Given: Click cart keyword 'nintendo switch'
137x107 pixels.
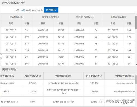Looking at the screenshot, I should [125, 83].
